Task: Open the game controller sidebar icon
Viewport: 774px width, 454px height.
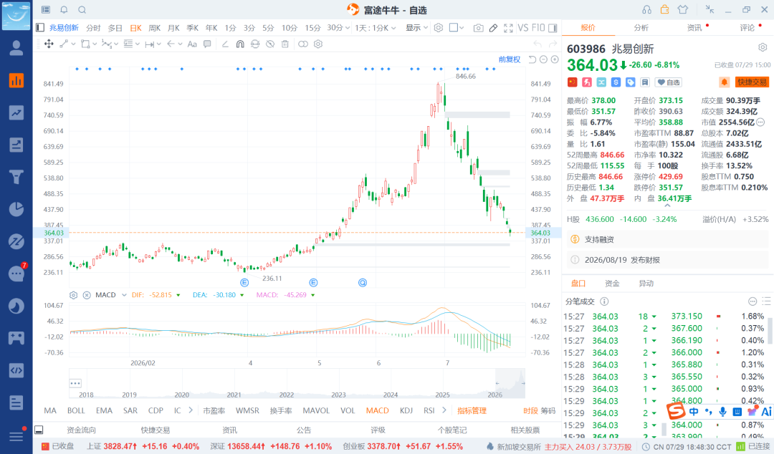Action: click(16, 338)
